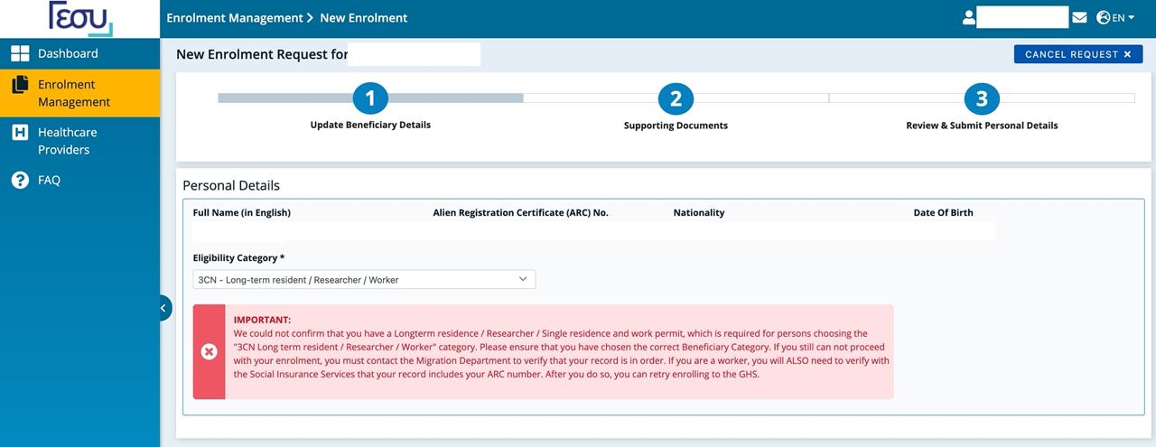
Task: Click the Dashboard grid icon
Action: pyautogui.click(x=20, y=54)
